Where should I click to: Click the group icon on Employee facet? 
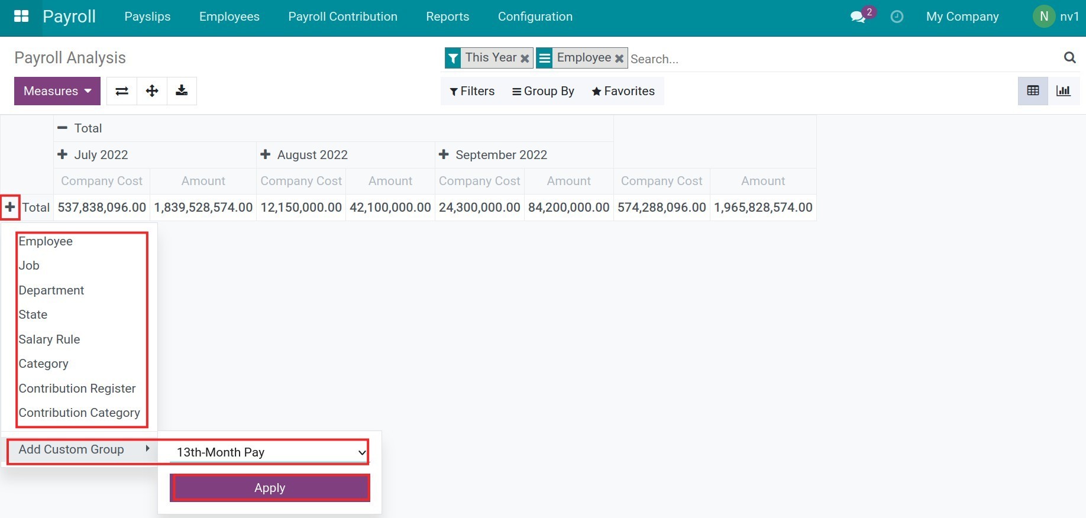pyautogui.click(x=545, y=58)
